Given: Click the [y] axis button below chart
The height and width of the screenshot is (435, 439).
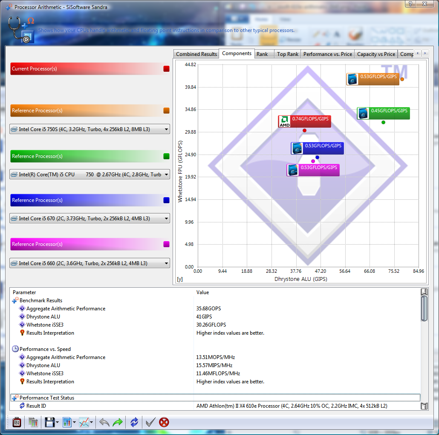Looking at the screenshot, I should (x=180, y=279).
